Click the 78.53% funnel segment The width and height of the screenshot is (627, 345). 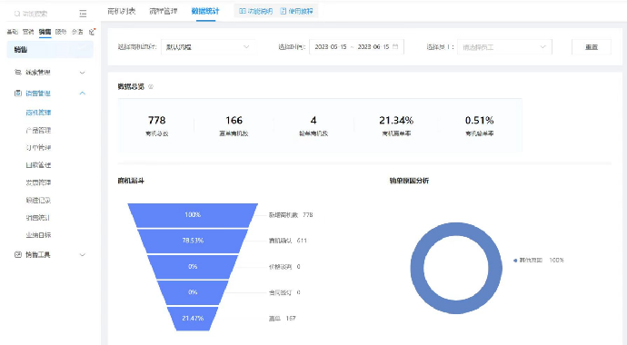(193, 241)
